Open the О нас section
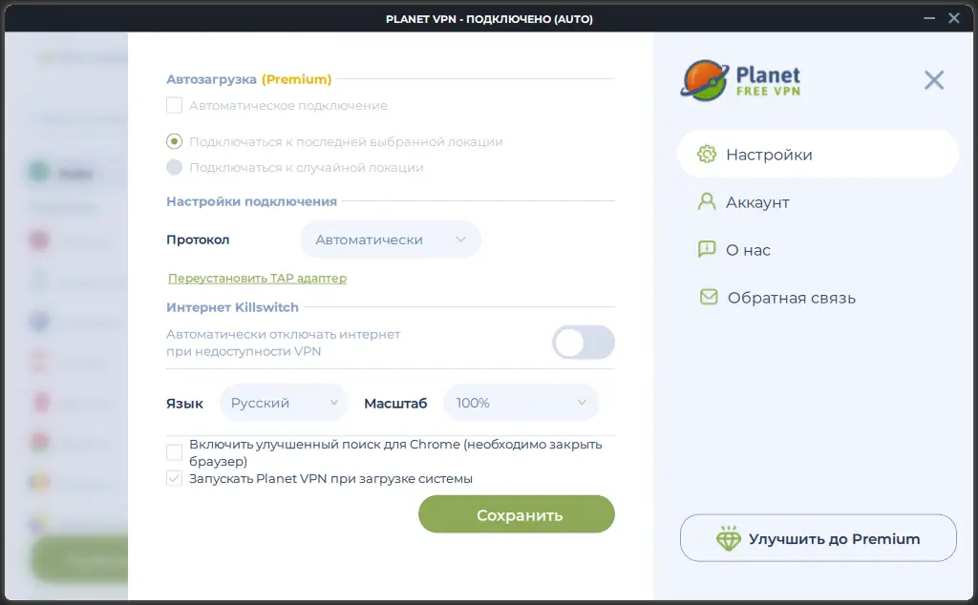The height and width of the screenshot is (605, 978). point(748,250)
